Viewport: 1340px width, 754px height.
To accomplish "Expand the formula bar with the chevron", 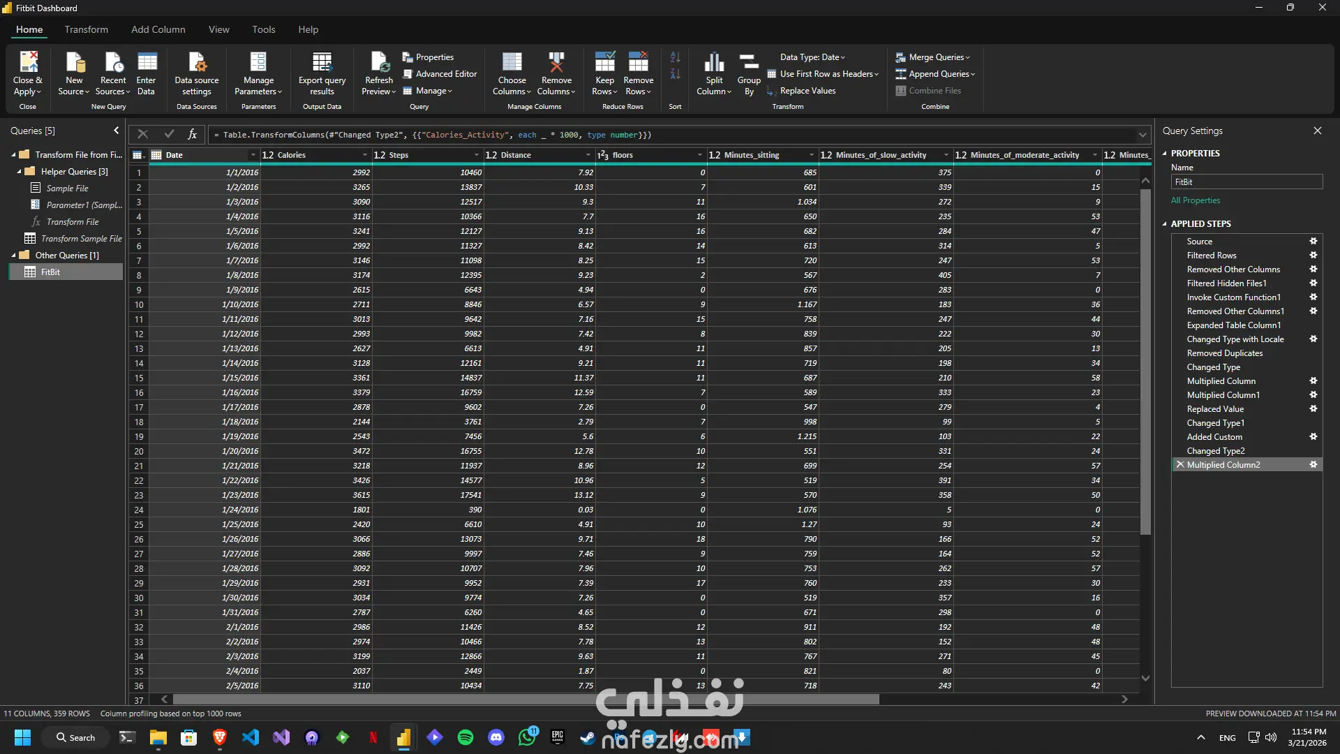I will click(x=1142, y=135).
